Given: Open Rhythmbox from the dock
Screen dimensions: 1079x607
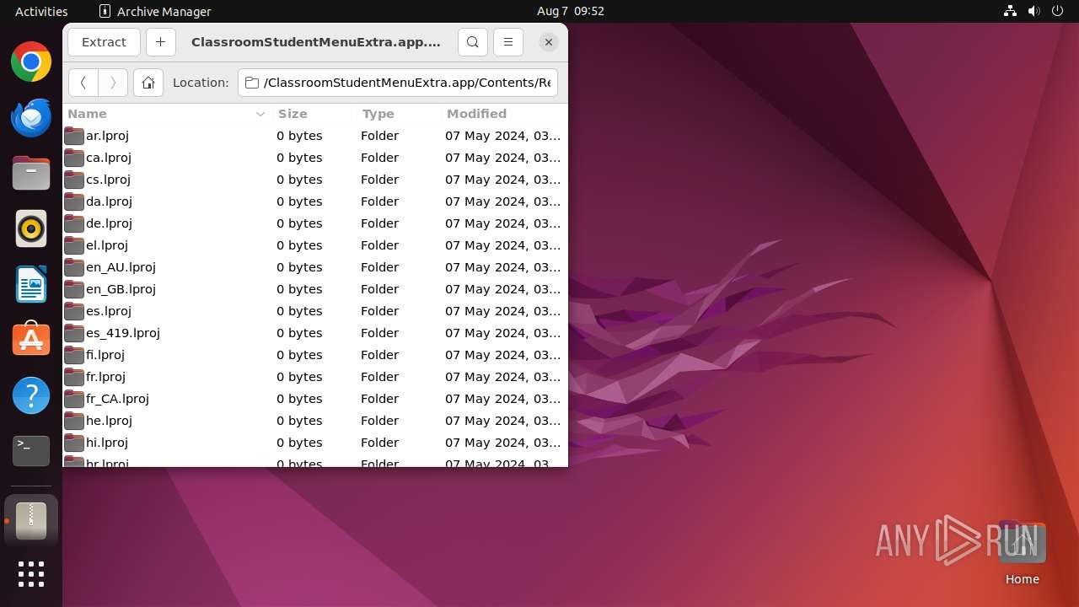Looking at the screenshot, I should point(31,228).
